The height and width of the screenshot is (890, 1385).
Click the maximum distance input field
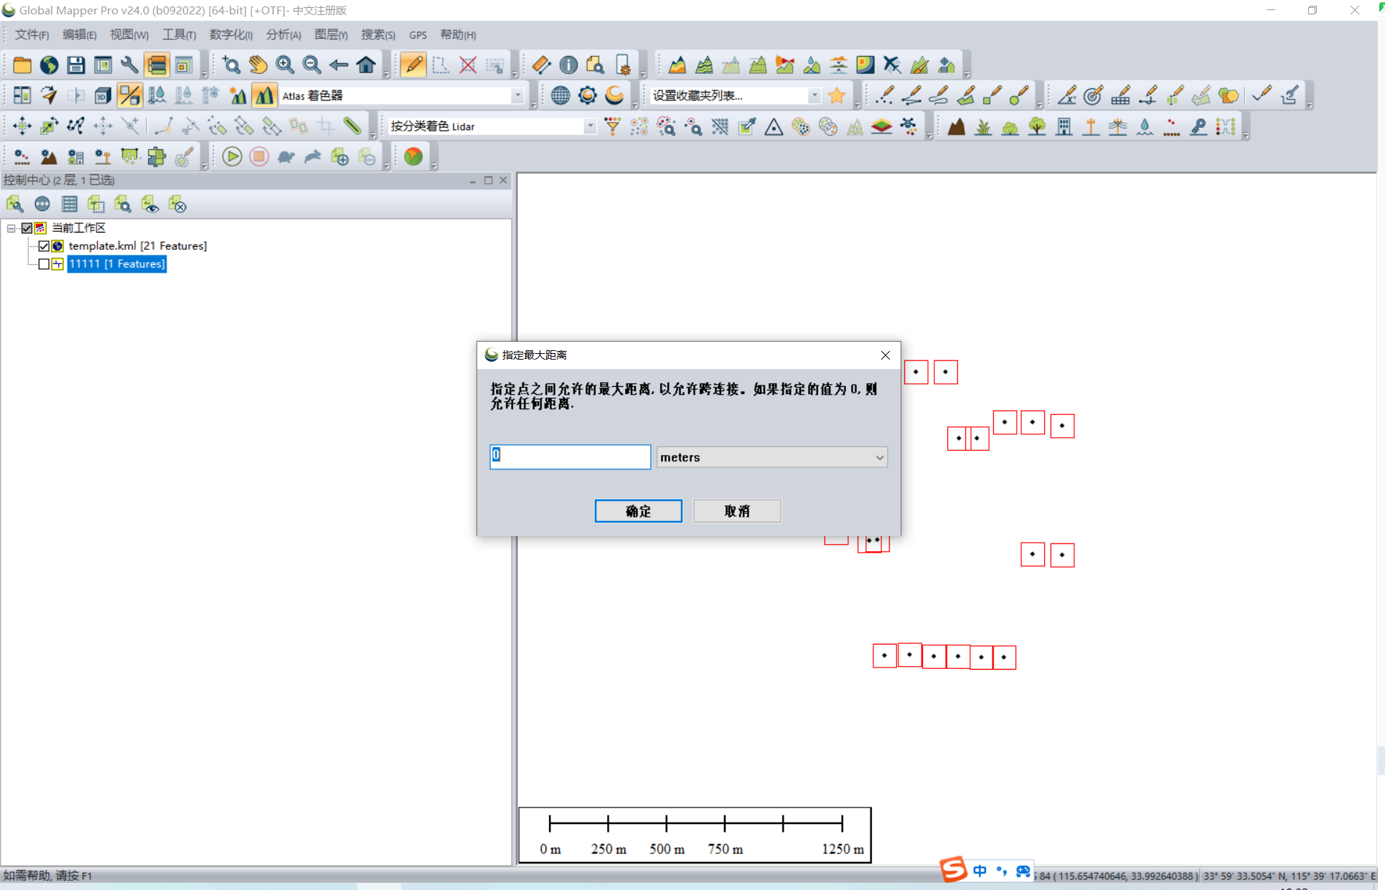coord(570,456)
